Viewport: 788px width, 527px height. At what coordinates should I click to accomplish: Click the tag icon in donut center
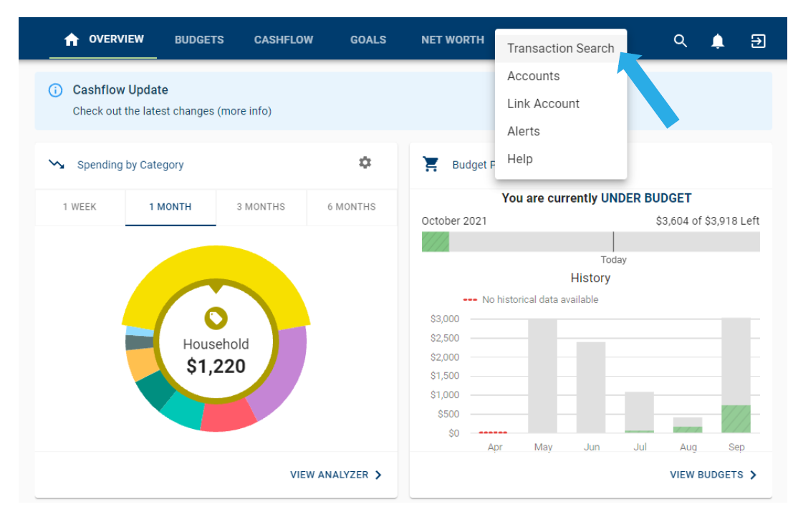pyautogui.click(x=216, y=318)
